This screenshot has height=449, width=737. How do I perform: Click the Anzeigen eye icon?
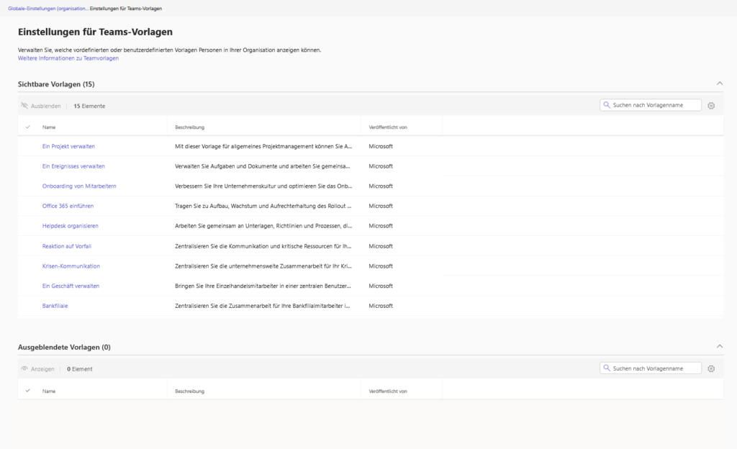coord(26,368)
